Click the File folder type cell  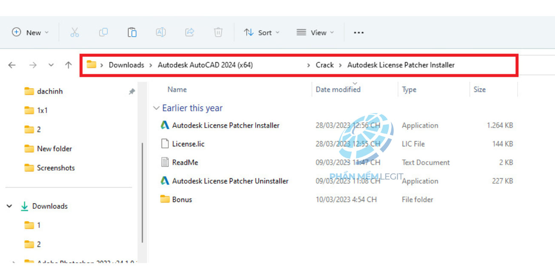point(418,199)
